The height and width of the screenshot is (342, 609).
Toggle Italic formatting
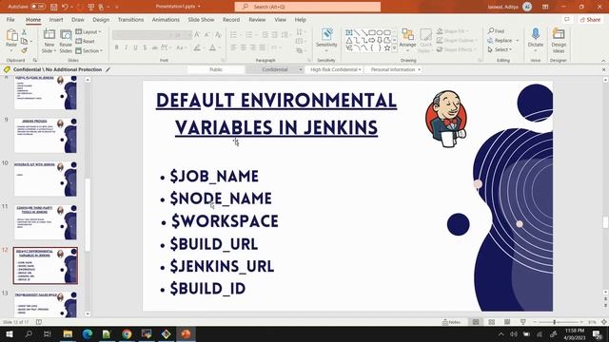pos(126,47)
